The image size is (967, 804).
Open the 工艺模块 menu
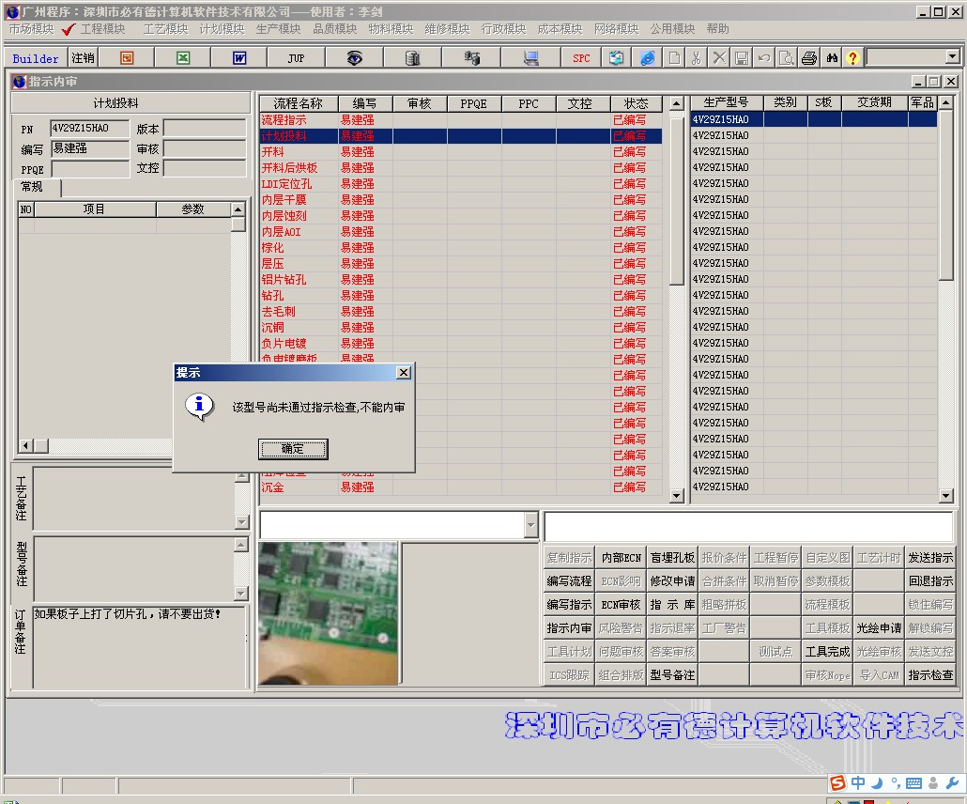pyautogui.click(x=165, y=29)
